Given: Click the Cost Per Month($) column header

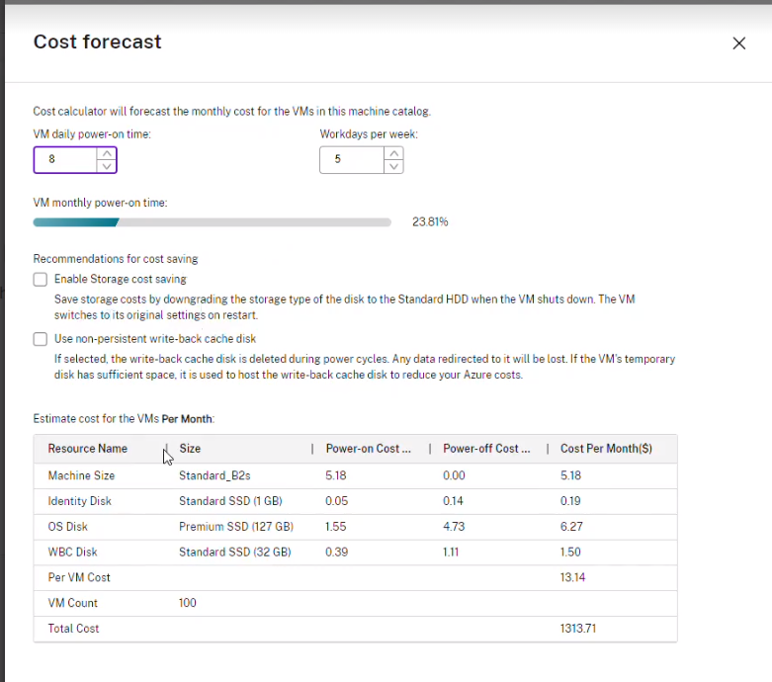Looking at the screenshot, I should (x=606, y=449).
